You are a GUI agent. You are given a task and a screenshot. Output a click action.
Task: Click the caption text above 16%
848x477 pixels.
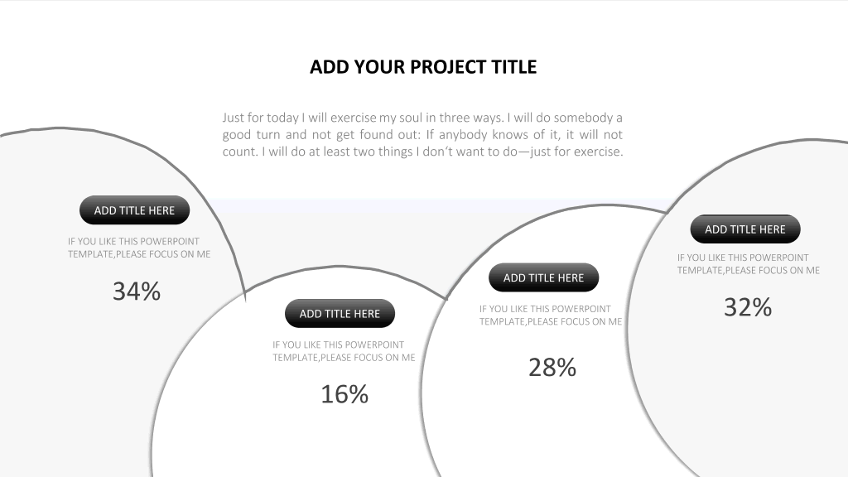[x=344, y=351]
